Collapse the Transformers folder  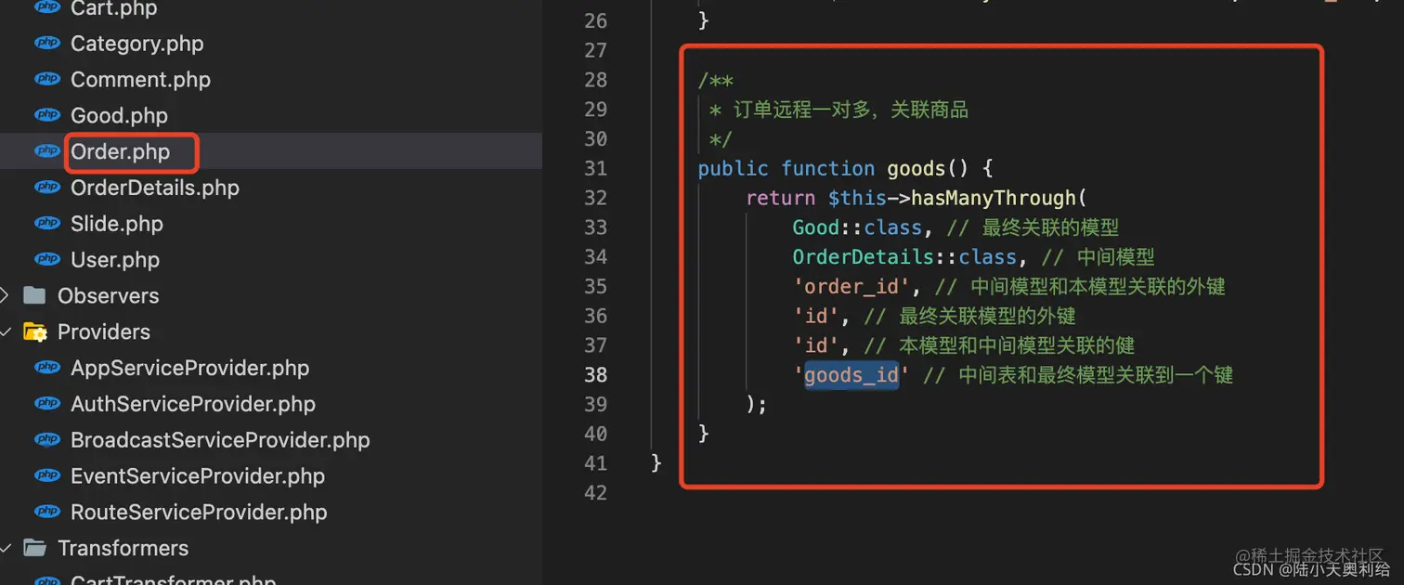(5, 548)
